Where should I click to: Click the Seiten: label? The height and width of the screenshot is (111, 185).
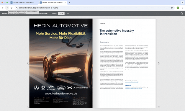[x=54, y=14]
